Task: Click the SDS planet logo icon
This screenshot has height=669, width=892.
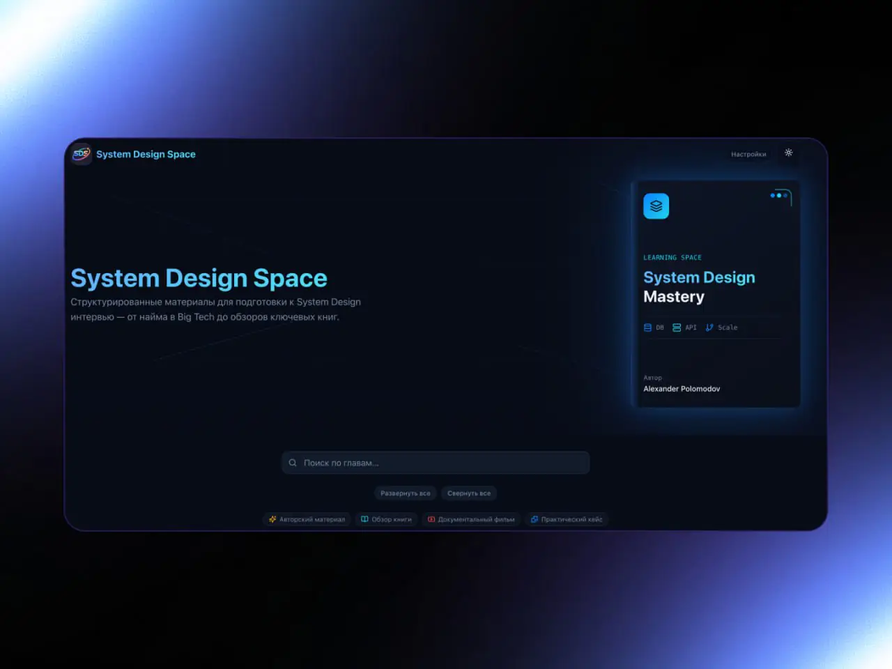Action: point(82,154)
